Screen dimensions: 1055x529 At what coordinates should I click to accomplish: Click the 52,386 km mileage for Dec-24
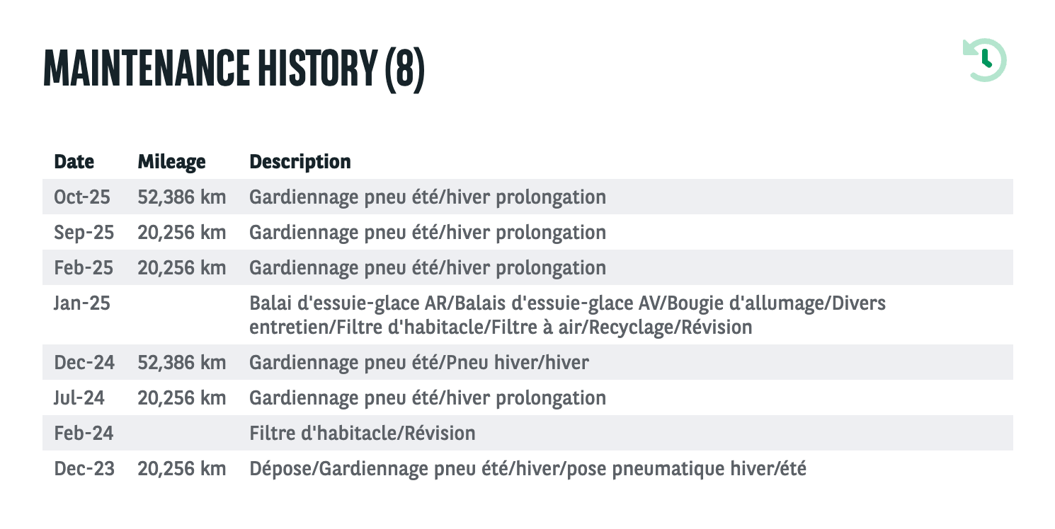point(182,363)
